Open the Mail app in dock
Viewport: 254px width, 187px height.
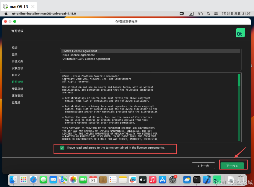tap(53, 180)
